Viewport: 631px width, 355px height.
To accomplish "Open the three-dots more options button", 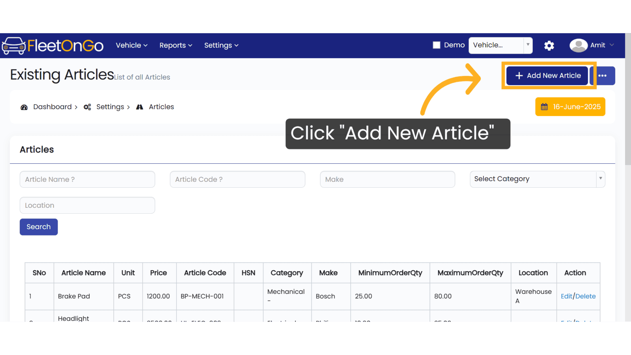I will 603,76.
